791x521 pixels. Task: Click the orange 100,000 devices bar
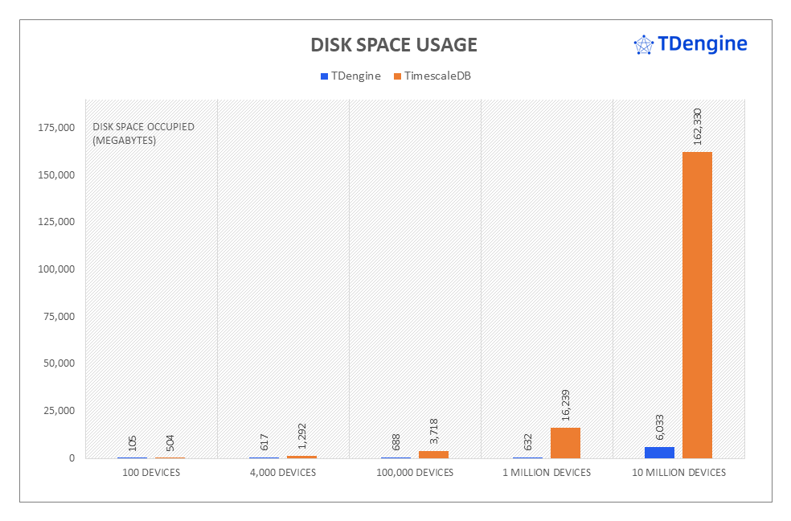433,454
